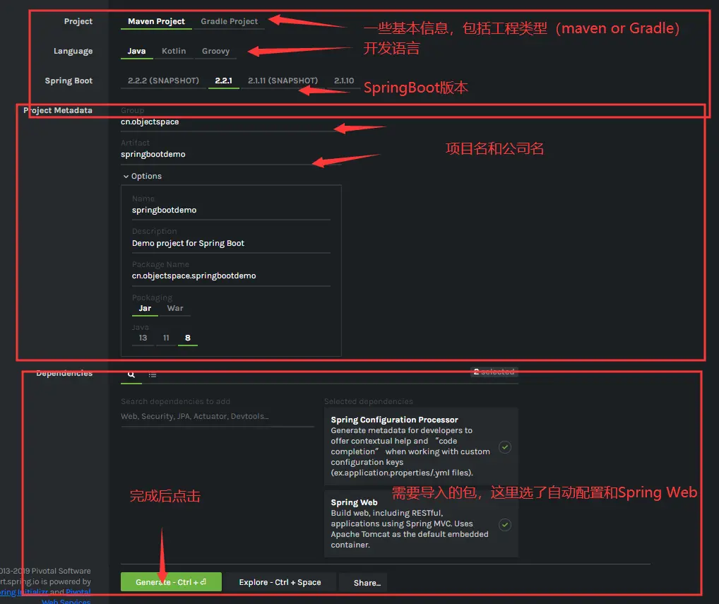Select Gradle Project type
Viewport: 719px width, 604px height.
click(x=229, y=21)
